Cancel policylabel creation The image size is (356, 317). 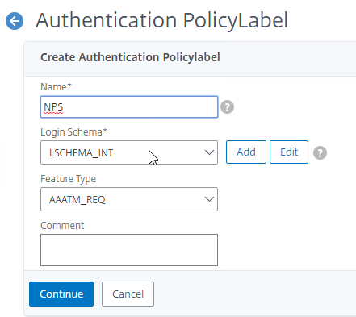click(128, 294)
